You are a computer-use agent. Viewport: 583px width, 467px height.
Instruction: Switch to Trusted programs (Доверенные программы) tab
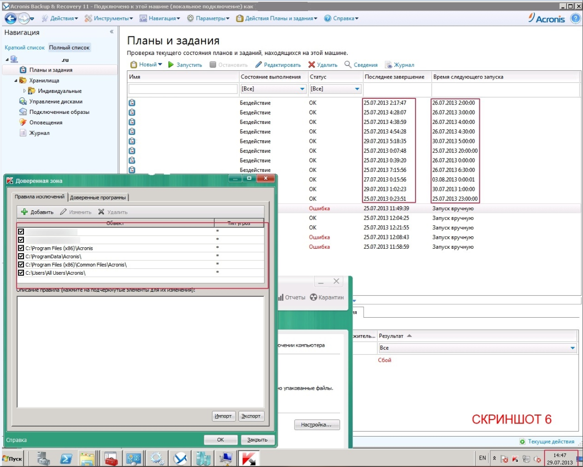(x=98, y=197)
